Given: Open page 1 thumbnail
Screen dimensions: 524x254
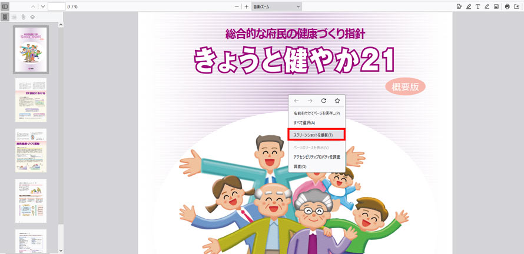Looking at the screenshot, I should (31, 49).
